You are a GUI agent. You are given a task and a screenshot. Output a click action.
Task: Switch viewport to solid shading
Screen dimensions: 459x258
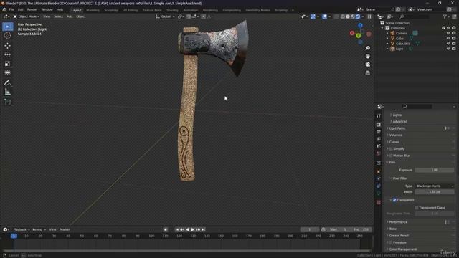click(x=348, y=16)
